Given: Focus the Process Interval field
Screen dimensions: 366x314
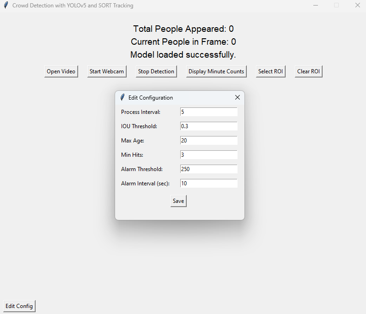Looking at the screenshot, I should (209, 112).
